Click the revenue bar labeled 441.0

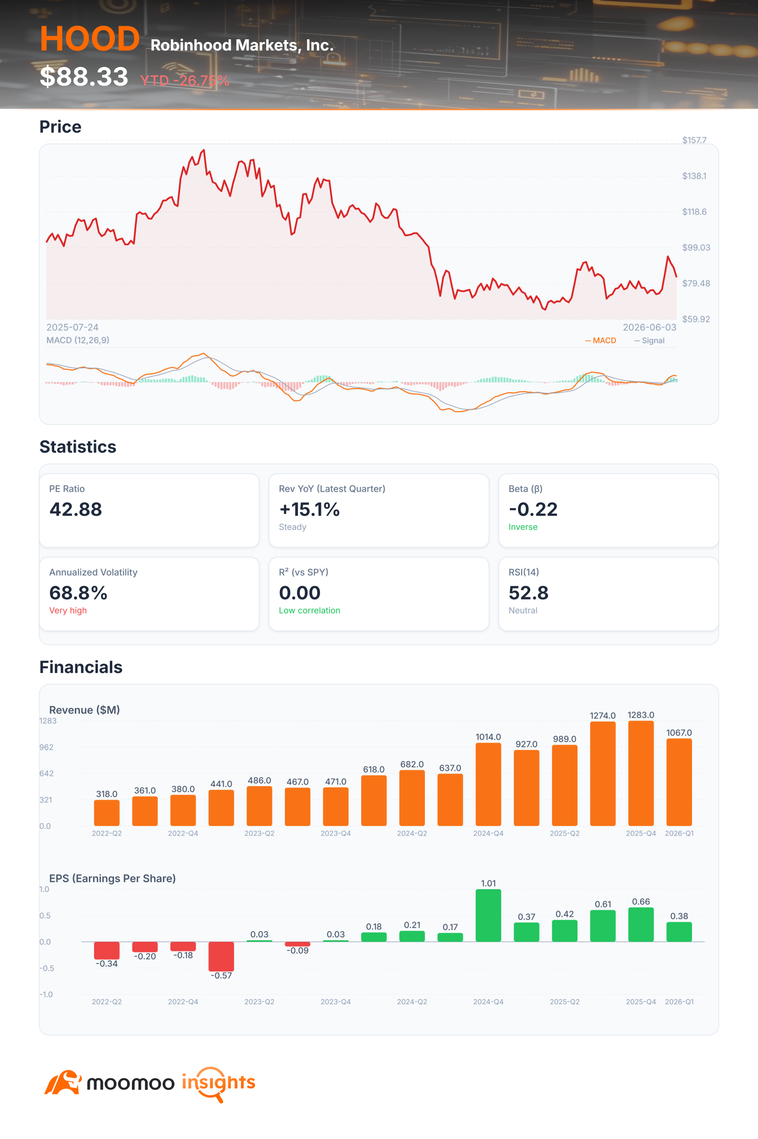click(x=221, y=808)
